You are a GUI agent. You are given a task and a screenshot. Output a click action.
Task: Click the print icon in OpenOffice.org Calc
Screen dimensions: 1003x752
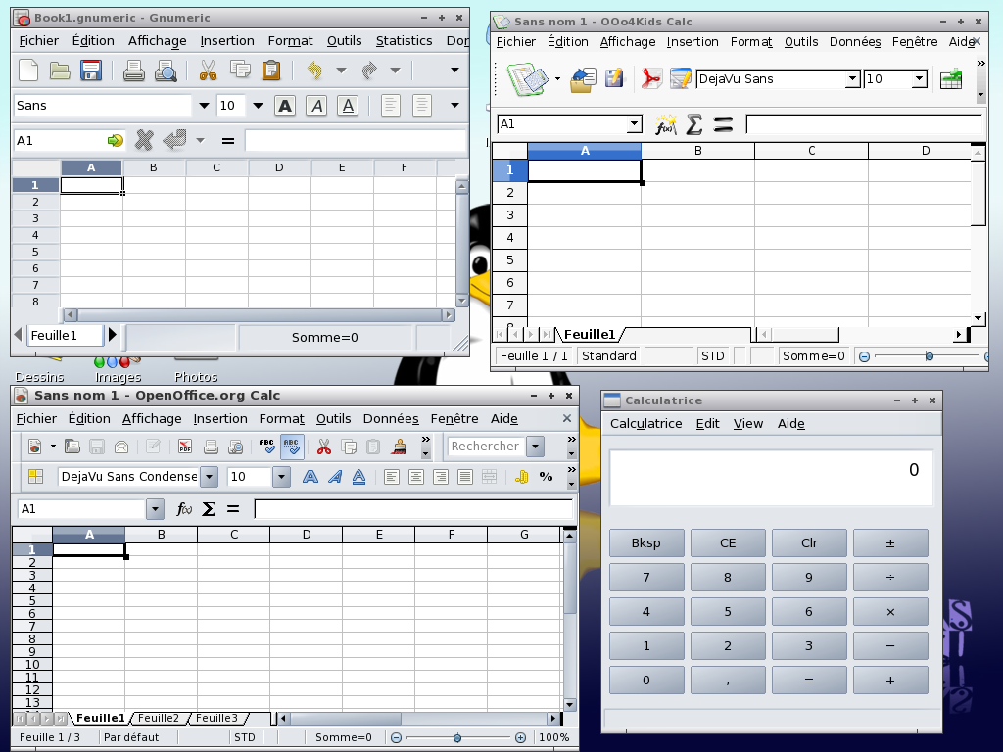pos(211,446)
